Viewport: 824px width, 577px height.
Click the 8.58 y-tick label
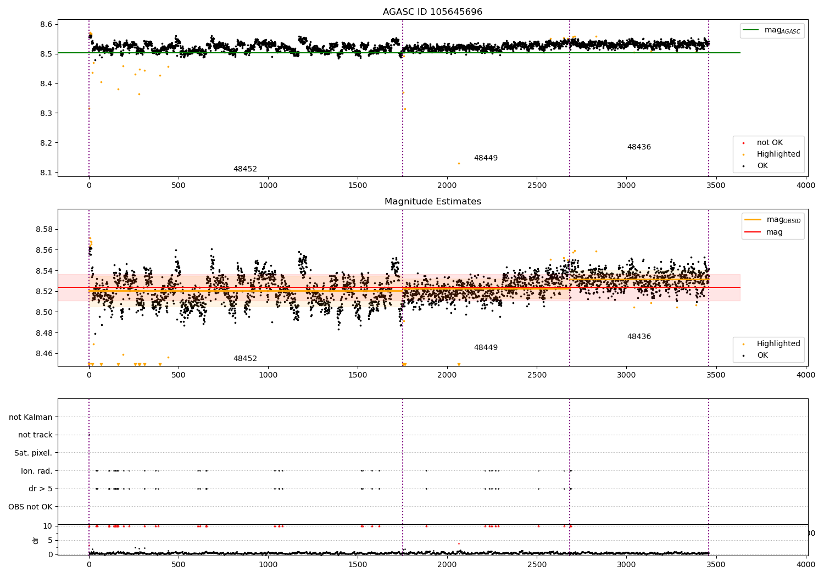44,229
